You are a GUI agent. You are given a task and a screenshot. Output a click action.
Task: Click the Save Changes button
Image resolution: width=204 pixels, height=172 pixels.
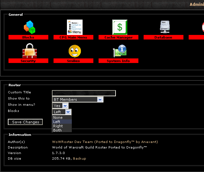(x=25, y=122)
